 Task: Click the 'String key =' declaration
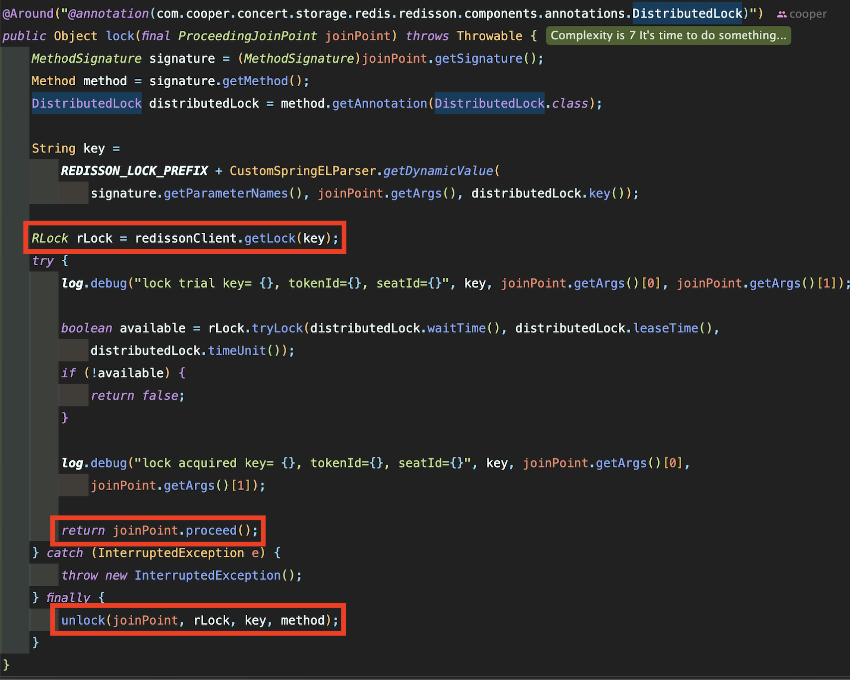(76, 148)
